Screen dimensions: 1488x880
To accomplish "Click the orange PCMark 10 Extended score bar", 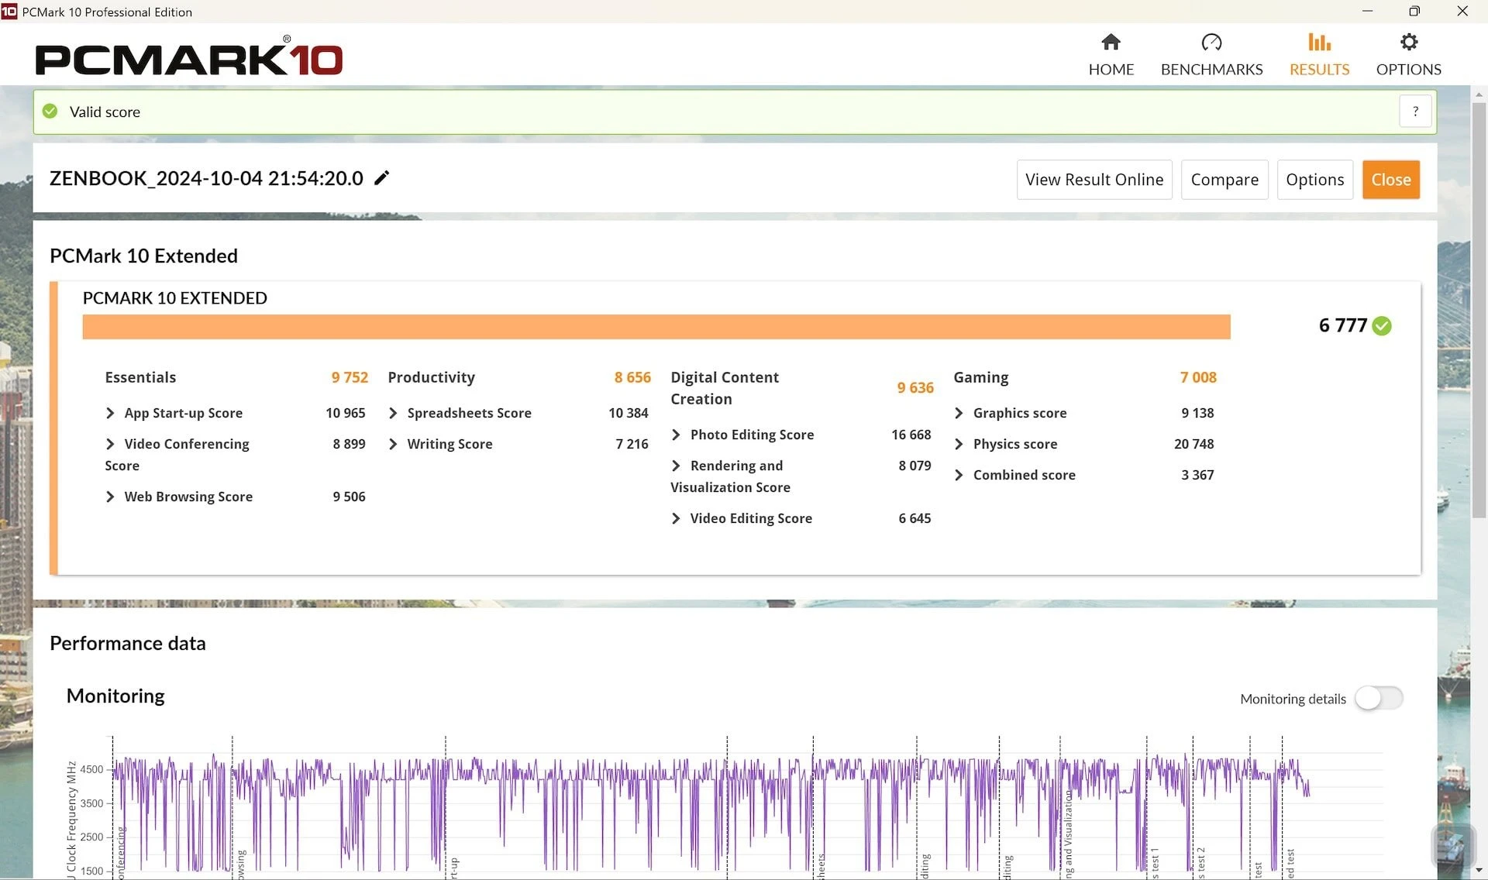I will click(656, 327).
